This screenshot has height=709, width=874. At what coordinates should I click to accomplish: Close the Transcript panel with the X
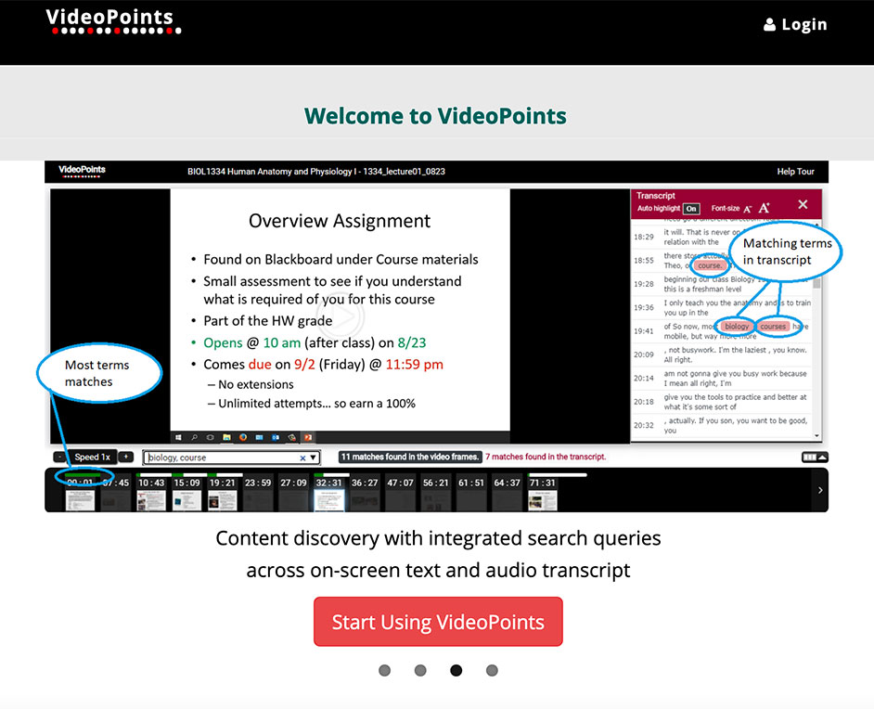click(803, 204)
